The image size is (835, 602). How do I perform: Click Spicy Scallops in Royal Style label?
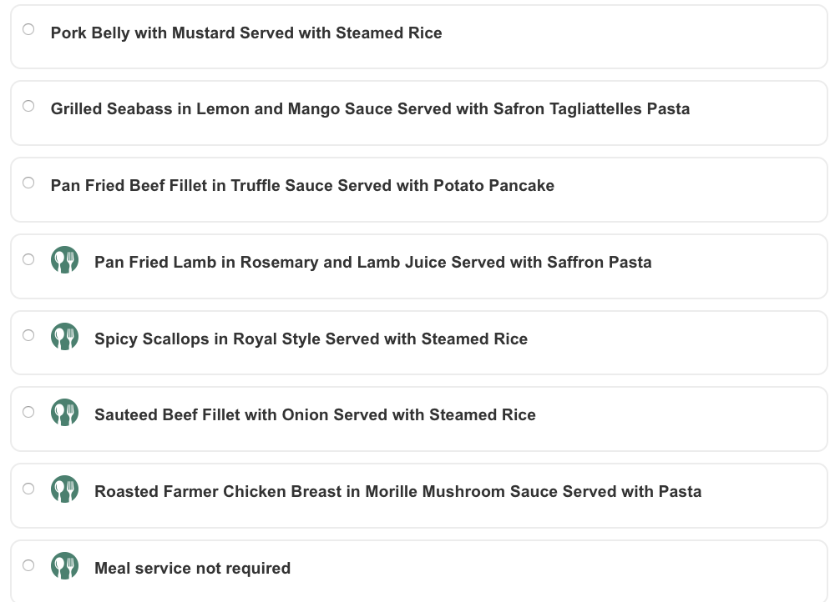311,339
